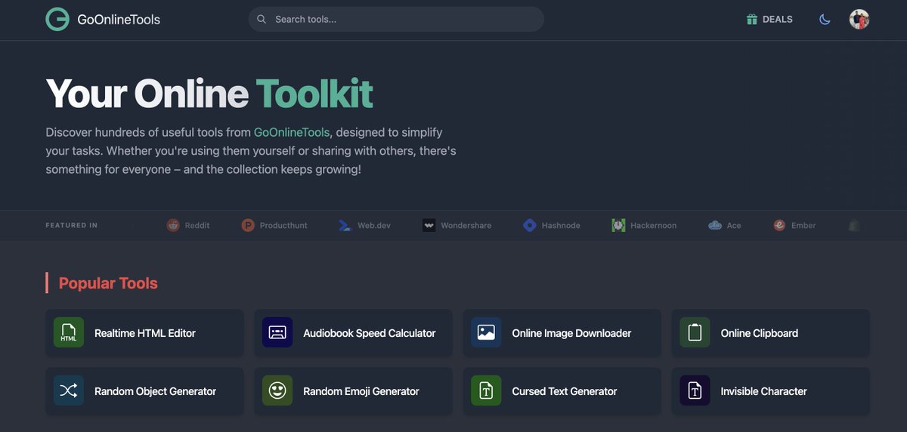
Task: Click the GoOnlineTools site name
Action: click(119, 20)
